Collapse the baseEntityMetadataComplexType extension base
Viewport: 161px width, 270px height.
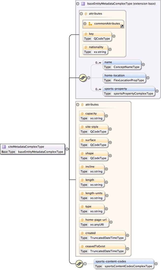tap(78, 4)
